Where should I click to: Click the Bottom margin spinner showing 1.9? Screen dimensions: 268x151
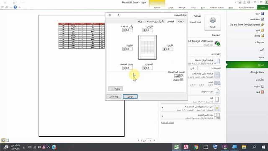(148, 68)
